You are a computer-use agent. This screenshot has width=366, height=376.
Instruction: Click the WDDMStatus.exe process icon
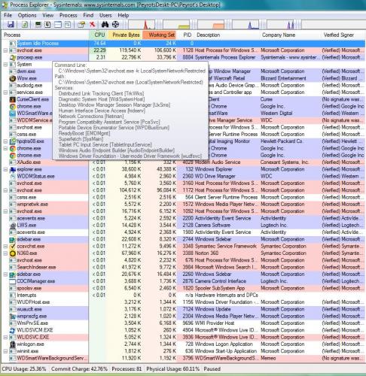[13, 177]
